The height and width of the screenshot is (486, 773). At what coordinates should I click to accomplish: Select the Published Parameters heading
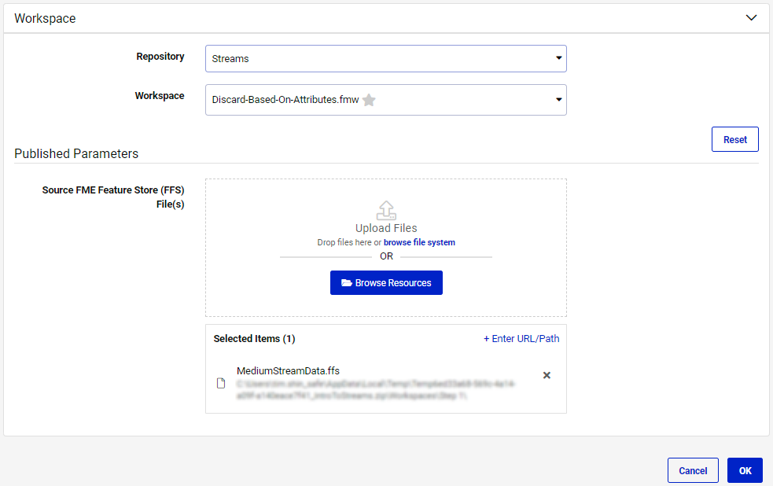(x=76, y=153)
